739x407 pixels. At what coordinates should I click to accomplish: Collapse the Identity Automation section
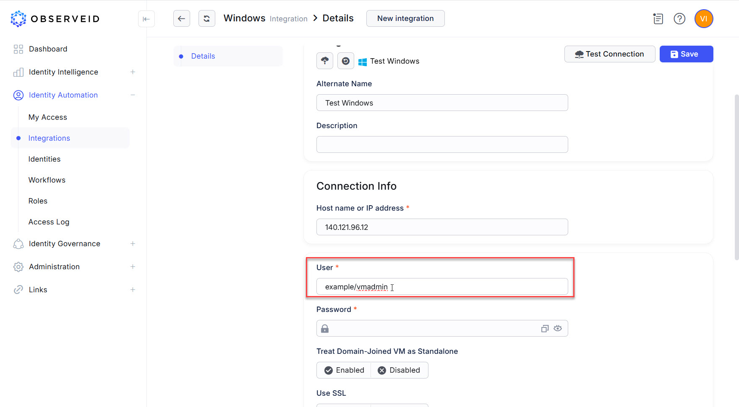[133, 95]
